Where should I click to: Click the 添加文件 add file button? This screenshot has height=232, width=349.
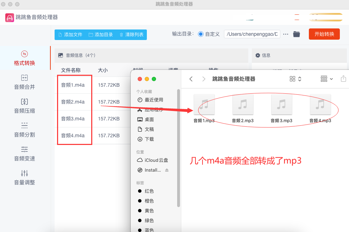click(70, 35)
